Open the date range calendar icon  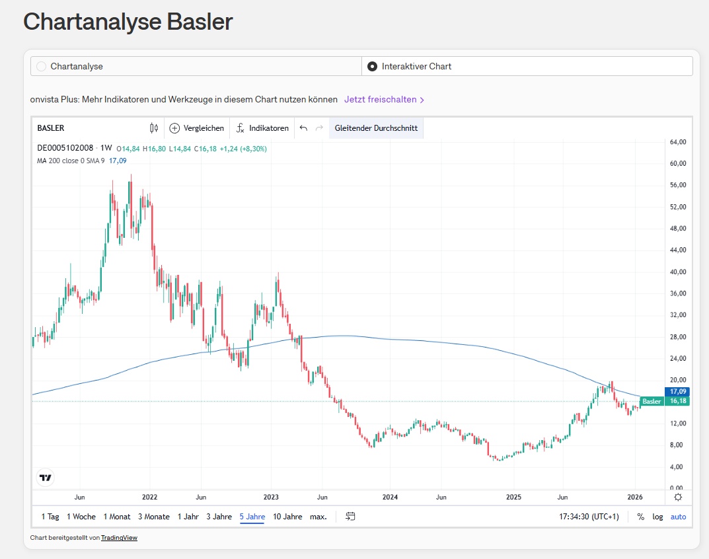click(x=351, y=517)
